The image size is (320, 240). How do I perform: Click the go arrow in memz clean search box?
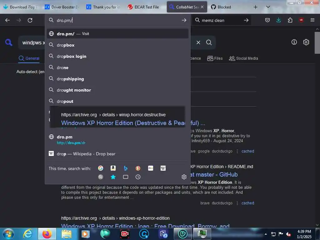click(246, 20)
